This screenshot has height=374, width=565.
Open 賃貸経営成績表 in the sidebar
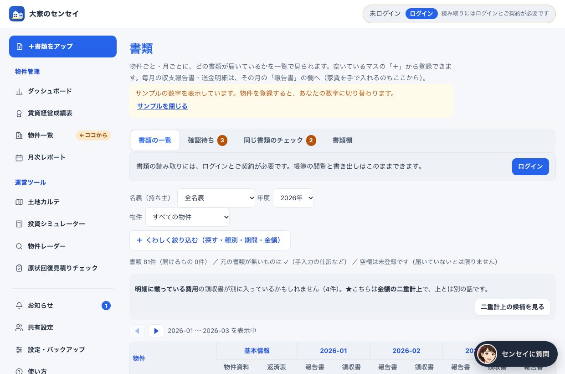[63, 113]
